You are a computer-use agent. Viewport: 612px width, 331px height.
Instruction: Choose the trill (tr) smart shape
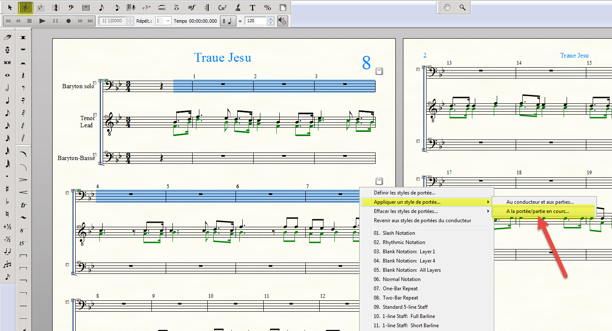coord(24,205)
